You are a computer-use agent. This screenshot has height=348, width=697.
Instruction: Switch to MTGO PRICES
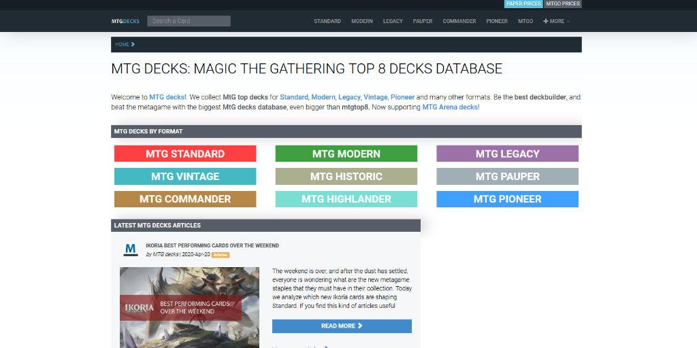(x=563, y=4)
